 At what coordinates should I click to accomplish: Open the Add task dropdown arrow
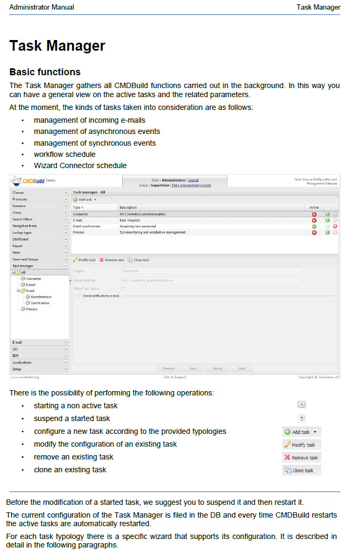pyautogui.click(x=95, y=200)
